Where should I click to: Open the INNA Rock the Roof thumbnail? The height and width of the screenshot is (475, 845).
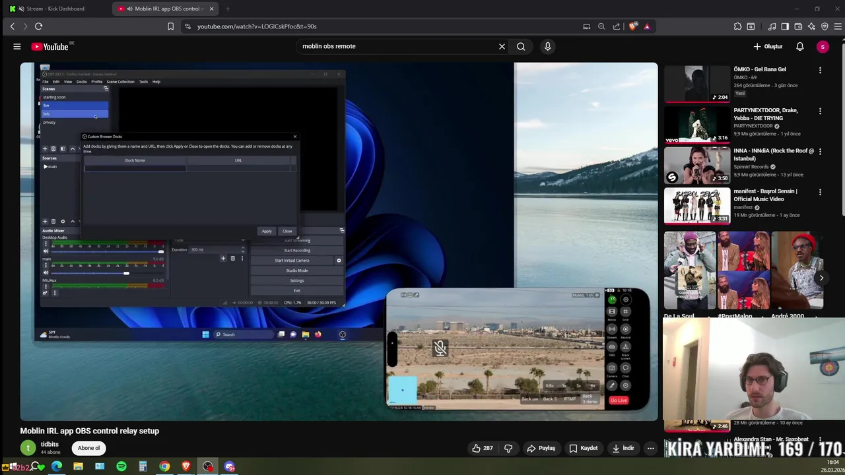(697, 165)
